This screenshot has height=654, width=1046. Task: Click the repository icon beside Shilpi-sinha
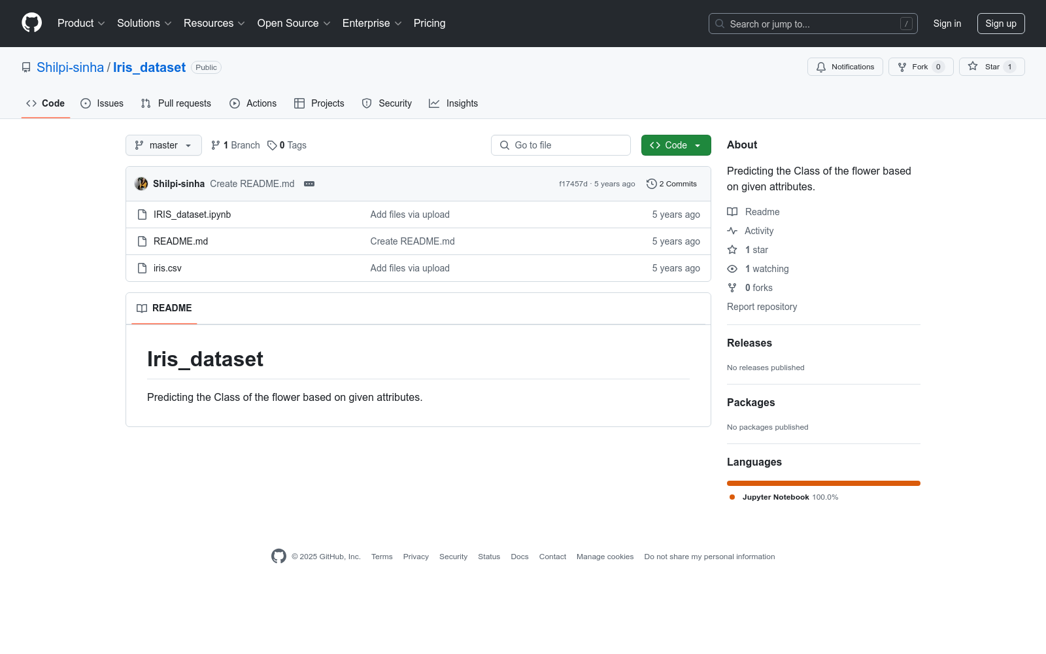26,67
